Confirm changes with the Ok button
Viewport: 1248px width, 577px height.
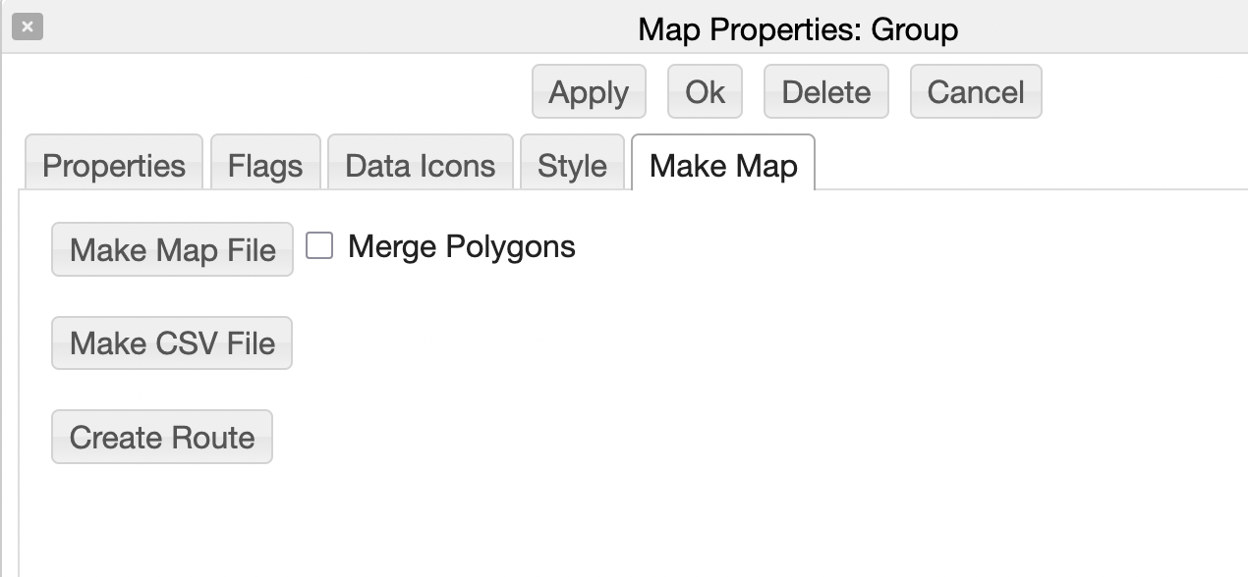click(705, 92)
